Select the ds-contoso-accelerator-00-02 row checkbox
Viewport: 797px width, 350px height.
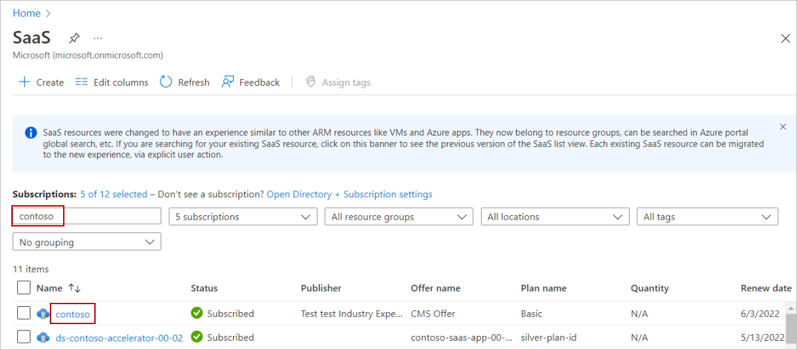[x=24, y=337]
